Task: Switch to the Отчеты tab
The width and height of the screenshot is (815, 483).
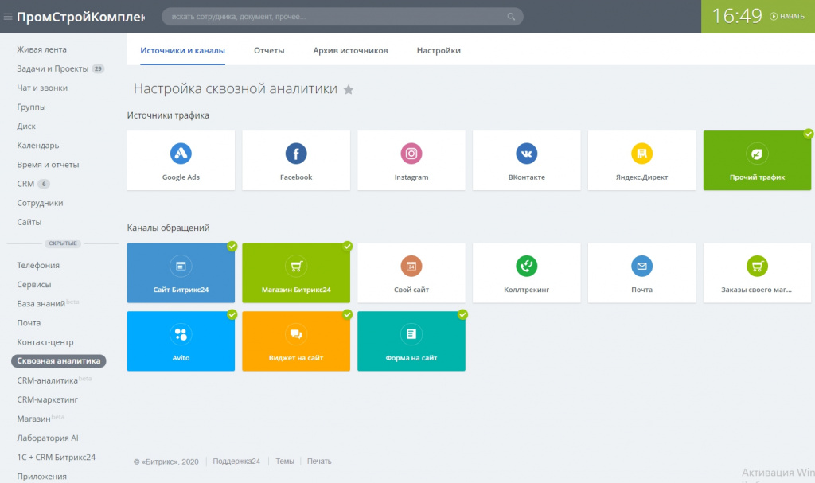Action: click(269, 50)
